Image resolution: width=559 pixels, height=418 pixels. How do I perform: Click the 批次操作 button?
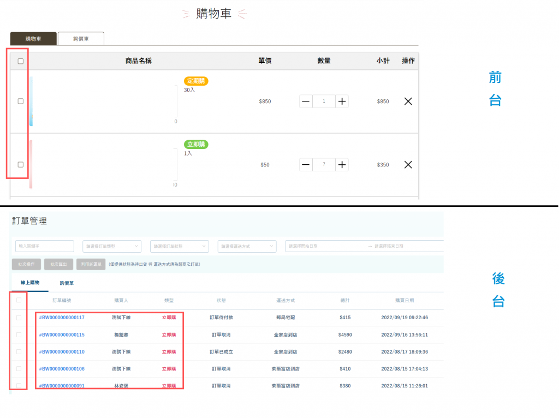26,264
